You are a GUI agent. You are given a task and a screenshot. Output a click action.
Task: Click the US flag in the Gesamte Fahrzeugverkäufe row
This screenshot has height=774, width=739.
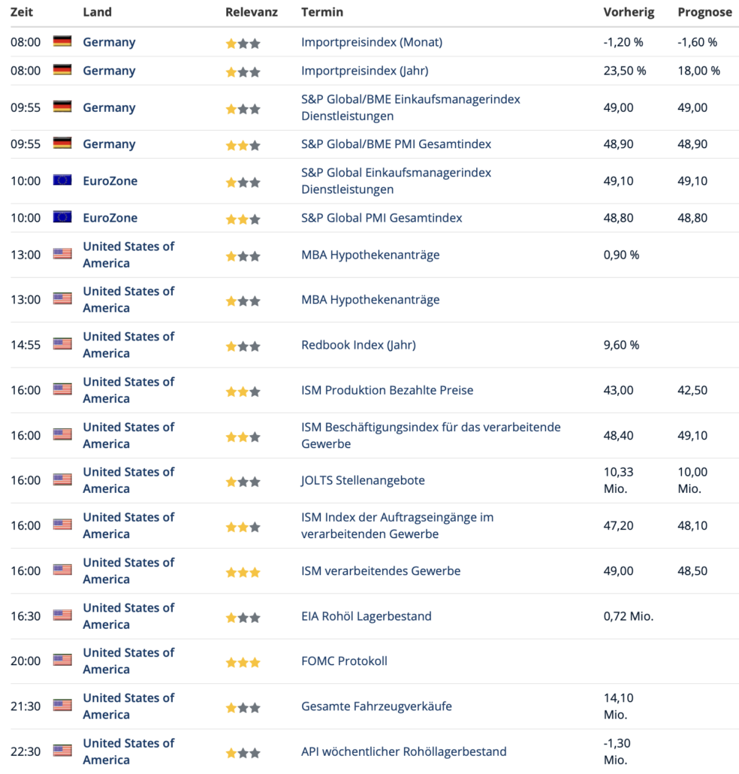pos(62,705)
